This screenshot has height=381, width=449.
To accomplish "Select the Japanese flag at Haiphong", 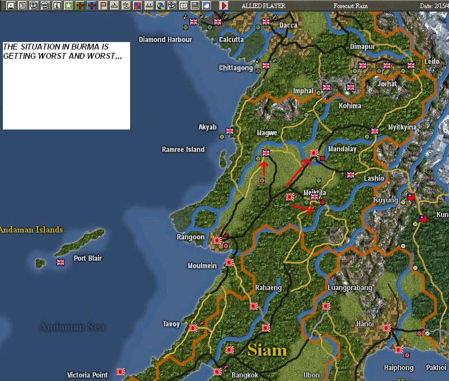I will (399, 349).
